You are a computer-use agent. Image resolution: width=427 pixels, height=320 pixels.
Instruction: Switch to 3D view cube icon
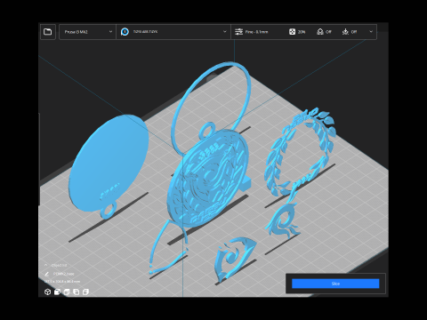point(47,292)
